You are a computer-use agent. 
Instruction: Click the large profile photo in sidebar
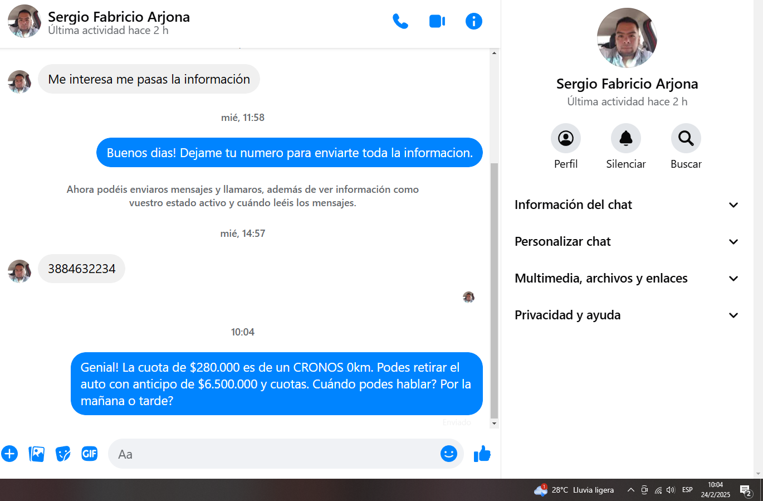pyautogui.click(x=627, y=38)
